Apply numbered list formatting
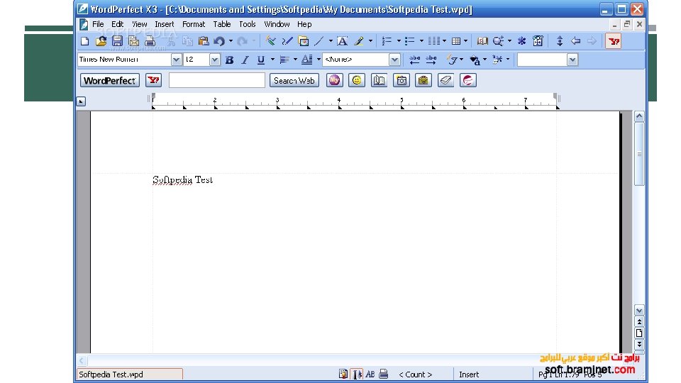 click(x=387, y=41)
